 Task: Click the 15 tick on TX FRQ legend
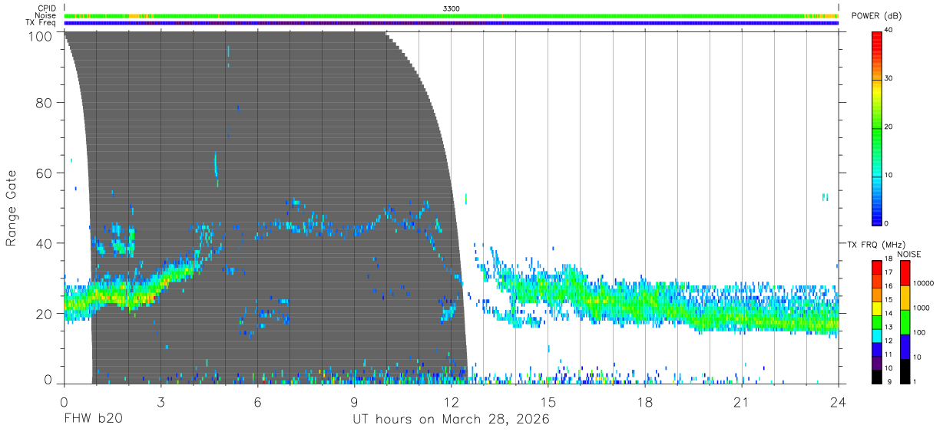pyautogui.click(x=889, y=299)
